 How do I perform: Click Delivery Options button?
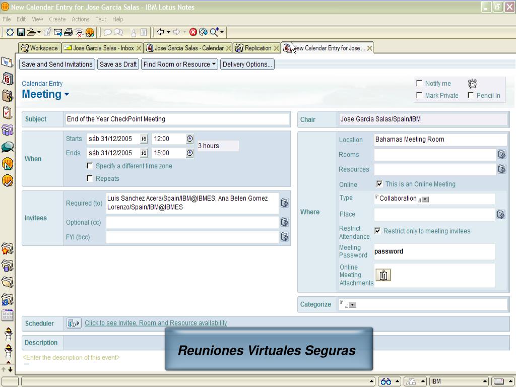[x=247, y=64]
